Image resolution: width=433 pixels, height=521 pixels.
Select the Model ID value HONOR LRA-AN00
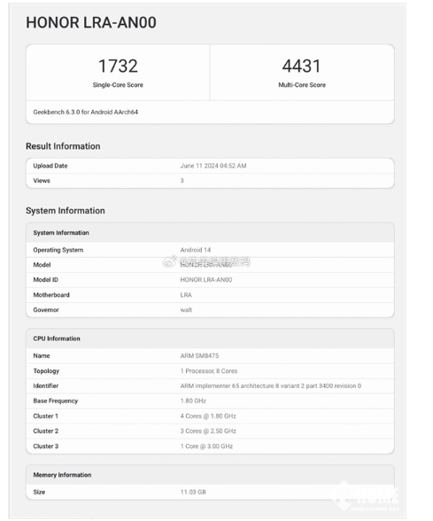pos(205,280)
